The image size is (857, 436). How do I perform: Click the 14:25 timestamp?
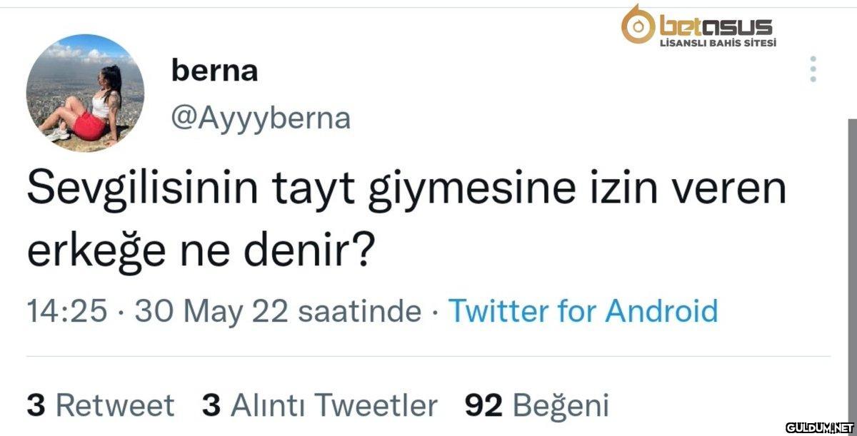click(66, 312)
